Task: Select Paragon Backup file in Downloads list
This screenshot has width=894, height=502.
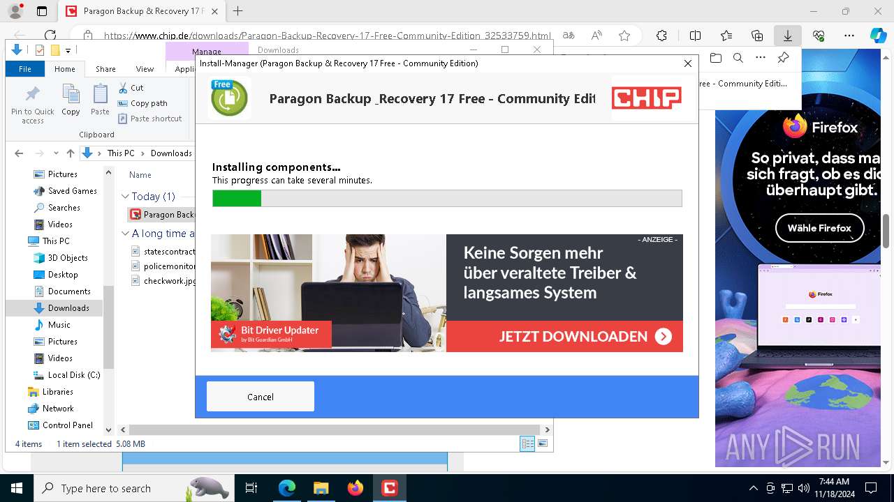Action: pyautogui.click(x=162, y=215)
